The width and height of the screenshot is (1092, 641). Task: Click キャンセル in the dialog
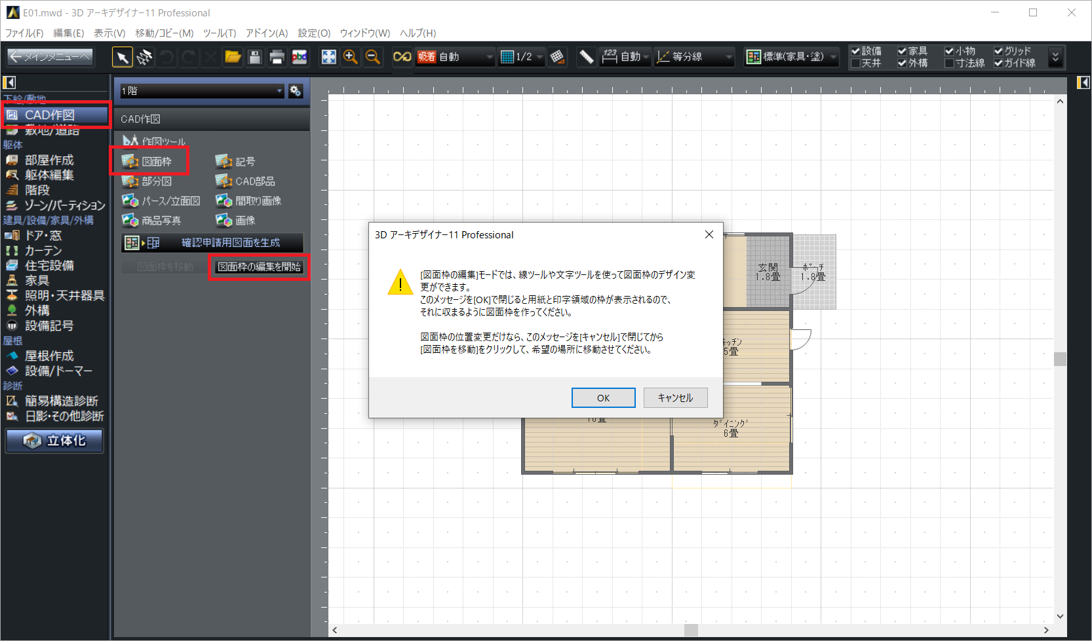pos(675,398)
